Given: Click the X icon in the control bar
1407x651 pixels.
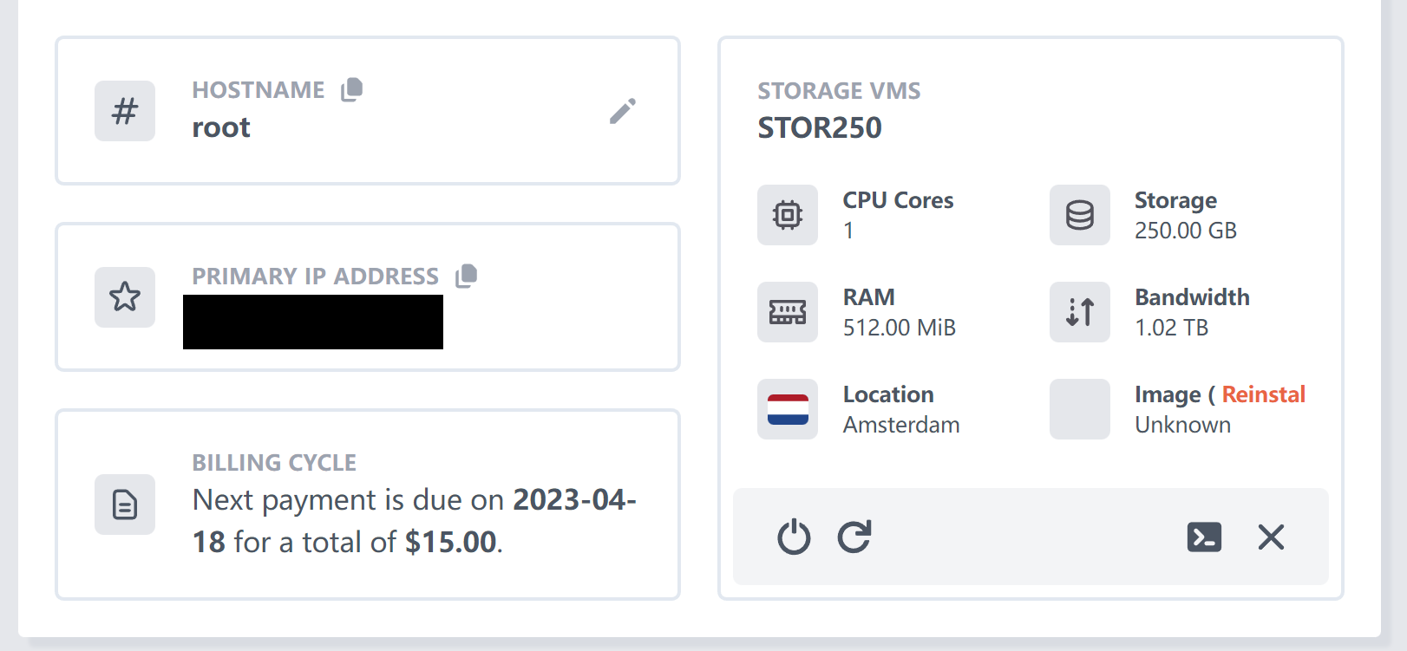Looking at the screenshot, I should pos(1271,537).
